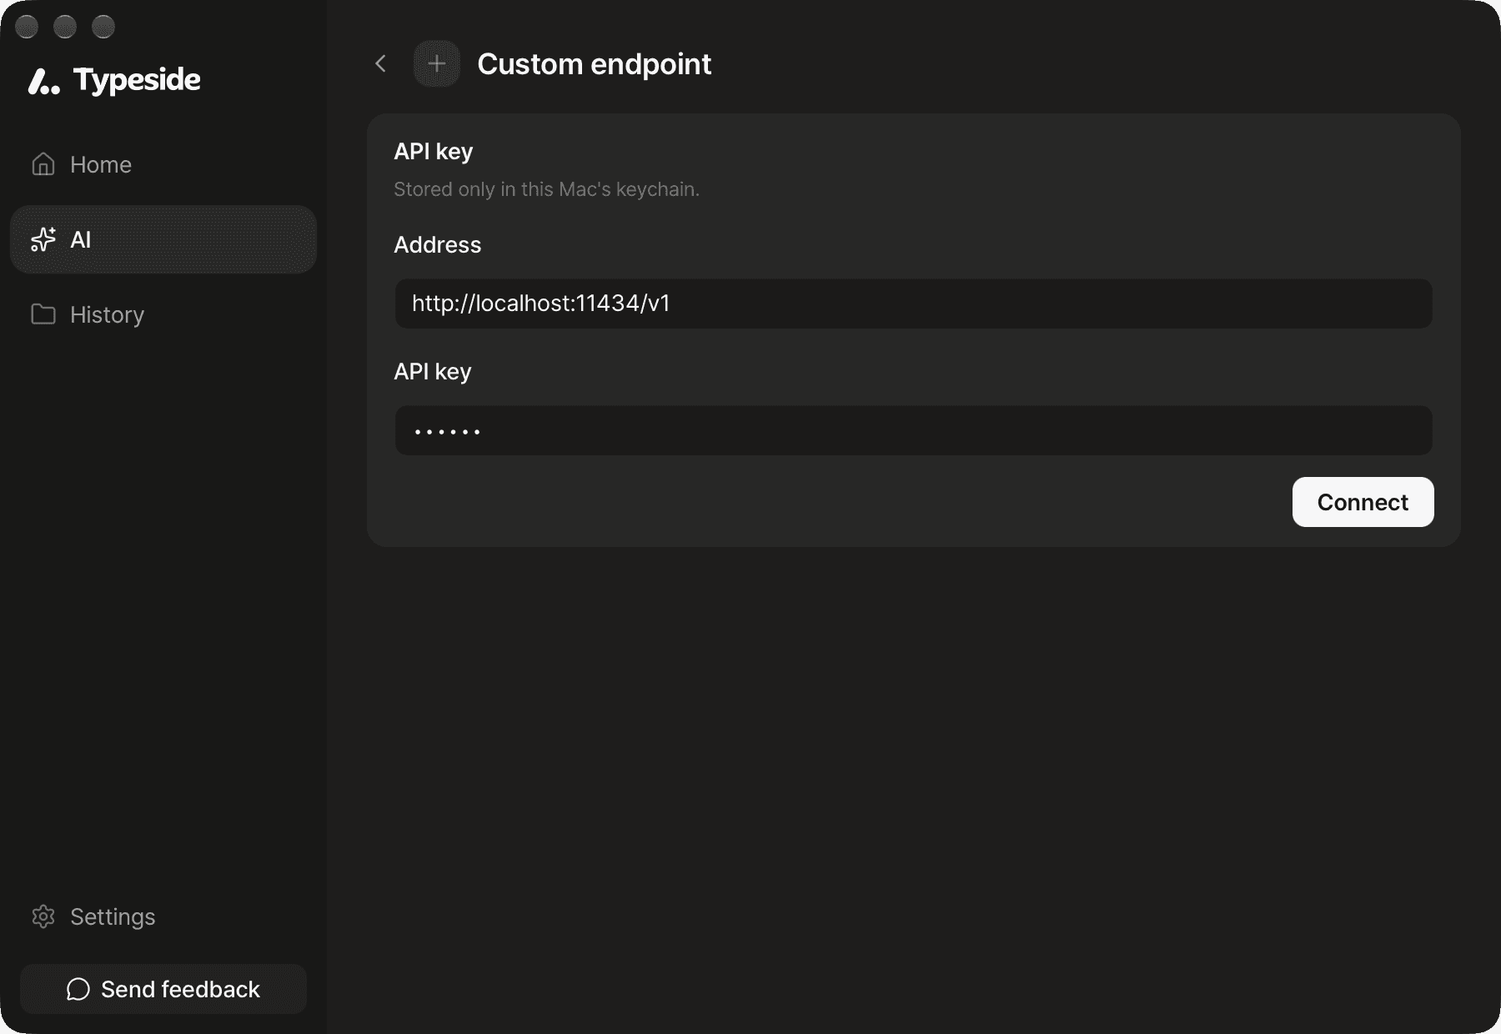Open Settings in the sidebar
The height and width of the screenshot is (1034, 1501).
point(163,916)
